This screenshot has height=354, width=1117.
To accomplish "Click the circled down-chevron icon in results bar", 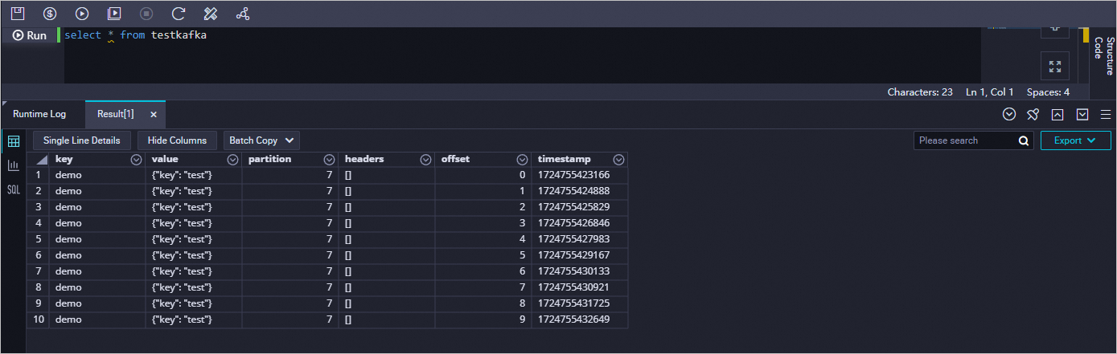I will coord(1009,114).
